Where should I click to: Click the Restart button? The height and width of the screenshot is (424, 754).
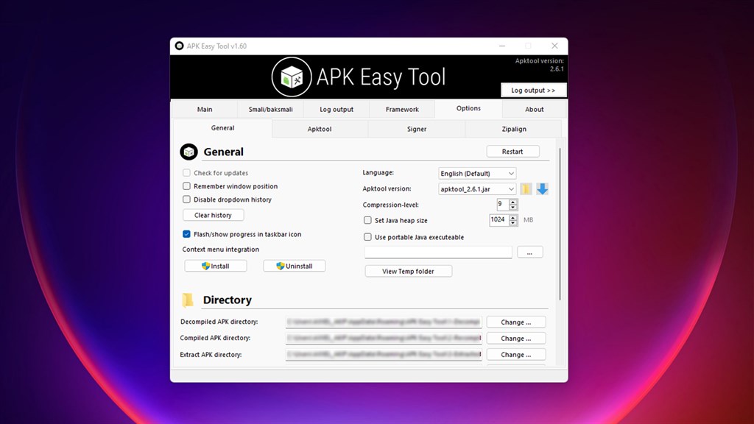click(512, 152)
